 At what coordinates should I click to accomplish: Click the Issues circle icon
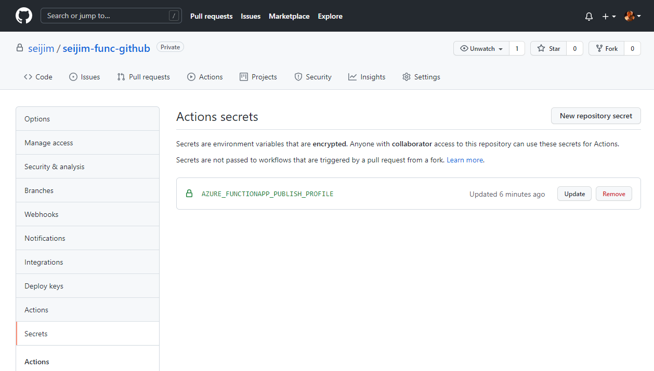pyautogui.click(x=72, y=76)
